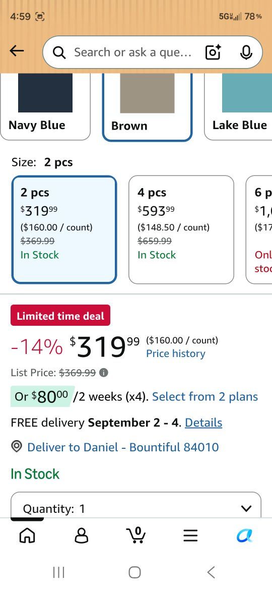This screenshot has height=590, width=272.
Task: Select the 6 pcs size option
Action: [259, 229]
